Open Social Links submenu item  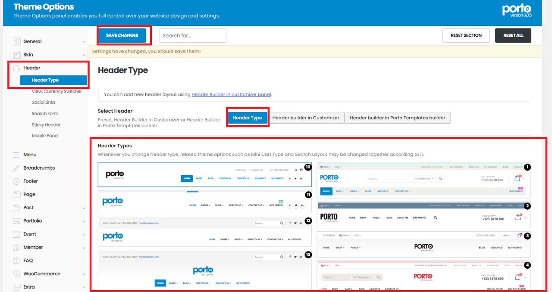(x=44, y=103)
